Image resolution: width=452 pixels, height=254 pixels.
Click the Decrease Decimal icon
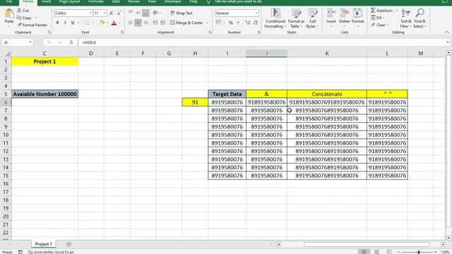tap(256, 23)
